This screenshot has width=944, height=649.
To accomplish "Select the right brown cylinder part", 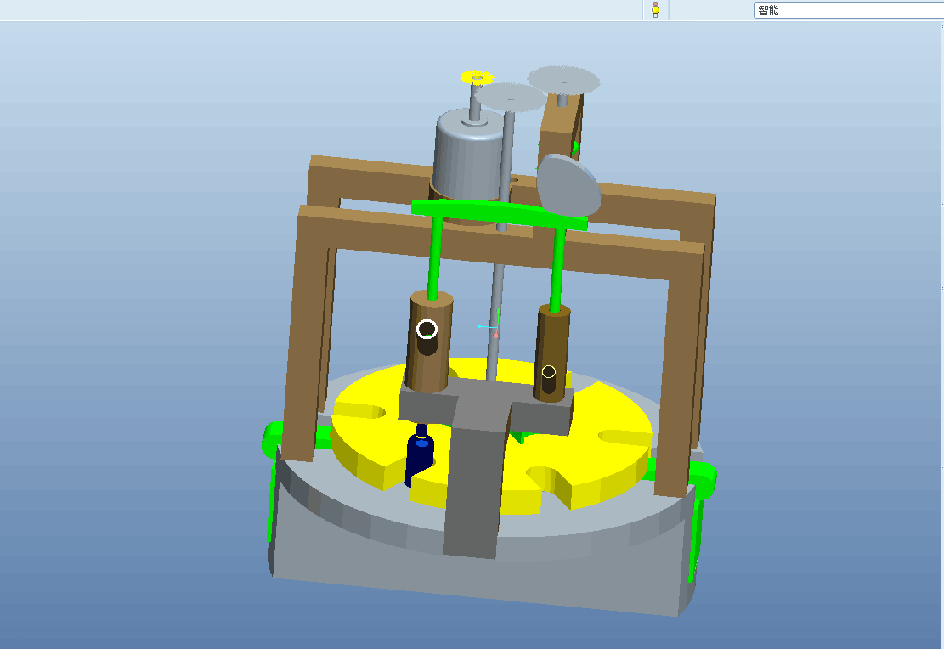I will tap(552, 354).
